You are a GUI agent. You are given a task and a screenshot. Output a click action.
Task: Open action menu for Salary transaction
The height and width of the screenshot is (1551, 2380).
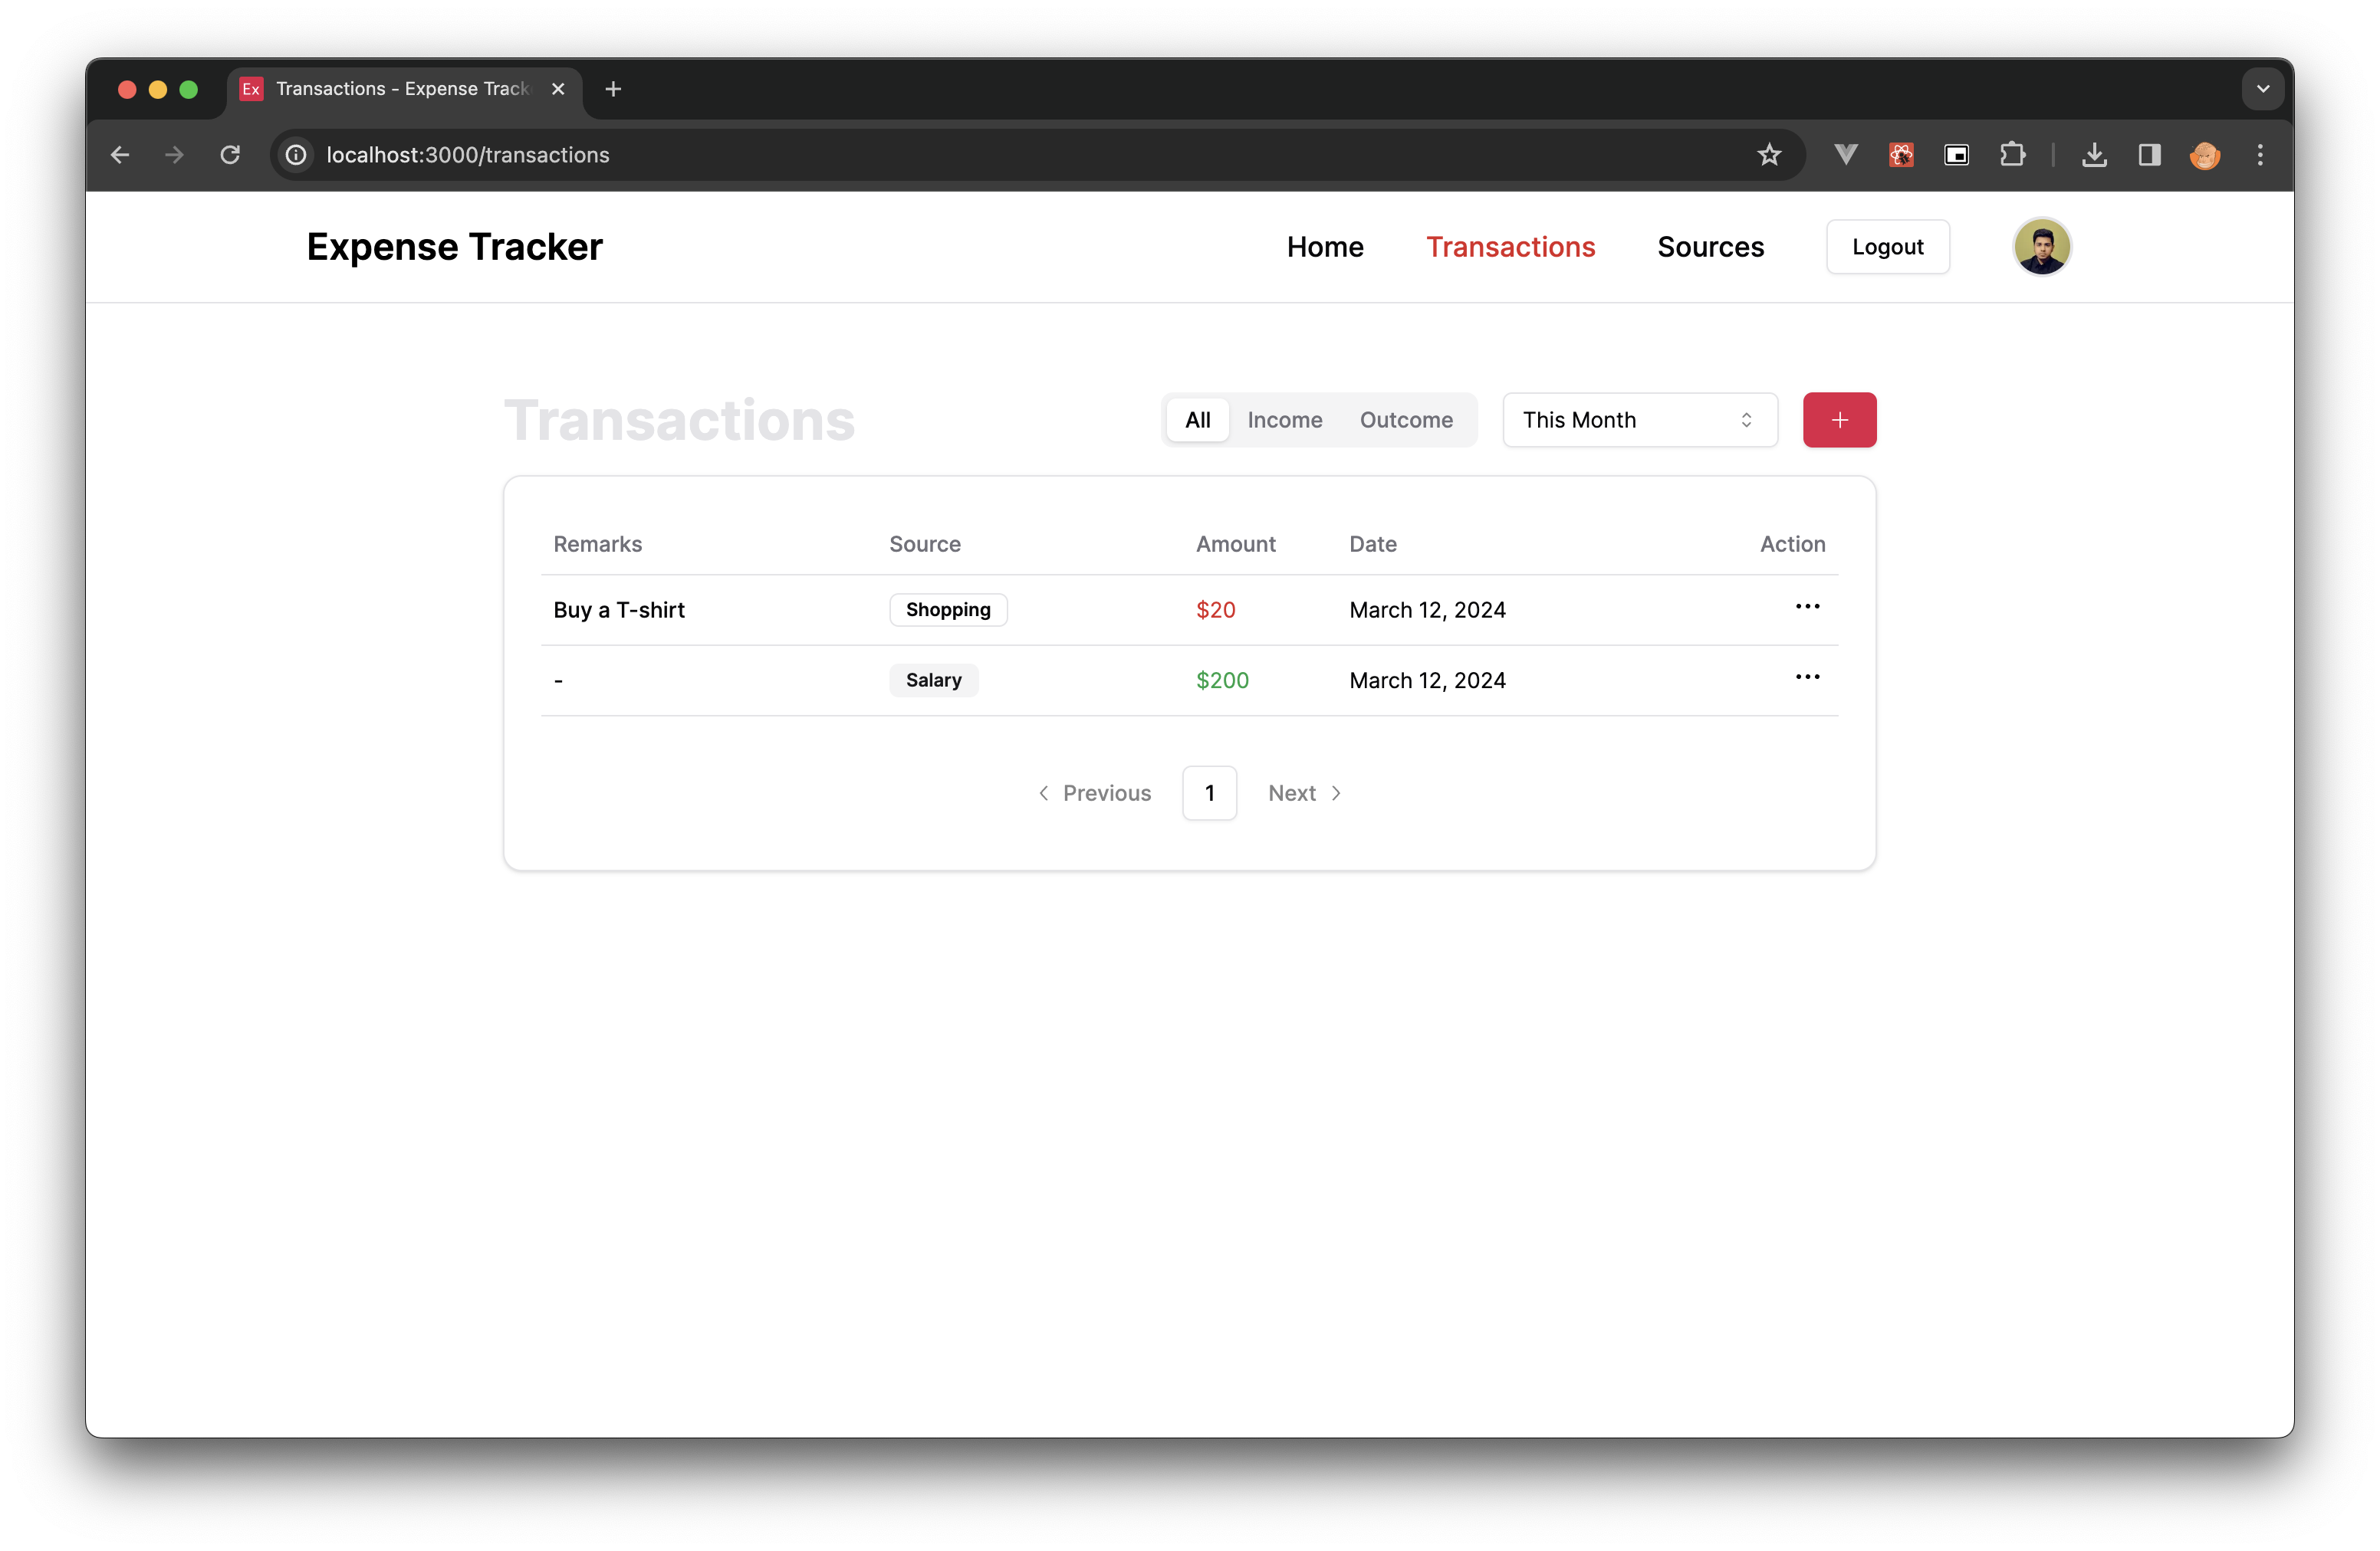1807,676
